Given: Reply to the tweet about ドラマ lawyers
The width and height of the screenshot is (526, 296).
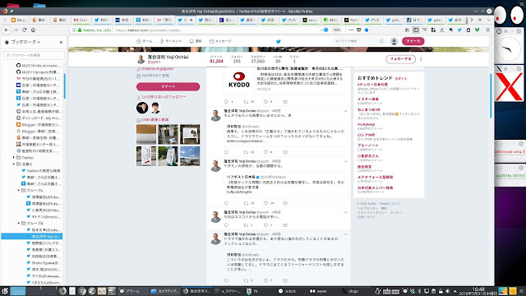Looking at the screenshot, I should pyautogui.click(x=227, y=280).
